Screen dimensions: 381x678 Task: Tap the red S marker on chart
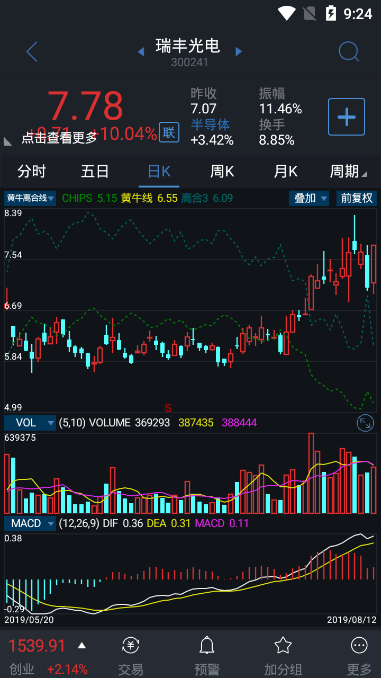(x=168, y=408)
